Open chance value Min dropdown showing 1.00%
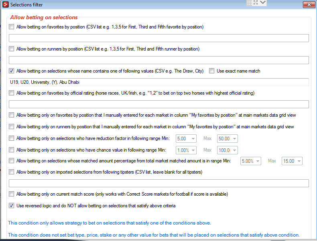The width and height of the screenshot is (317, 241). click(x=186, y=150)
